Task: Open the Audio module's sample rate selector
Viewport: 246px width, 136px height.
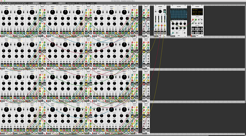Action: 195,14
